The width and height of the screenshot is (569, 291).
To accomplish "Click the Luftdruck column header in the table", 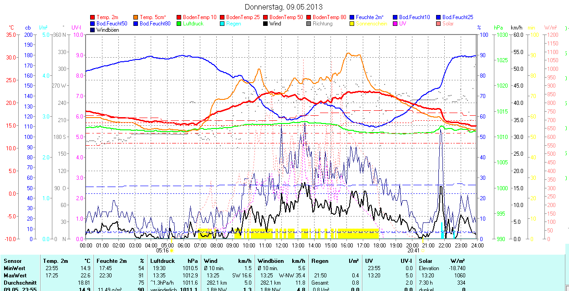I will [x=162, y=261].
